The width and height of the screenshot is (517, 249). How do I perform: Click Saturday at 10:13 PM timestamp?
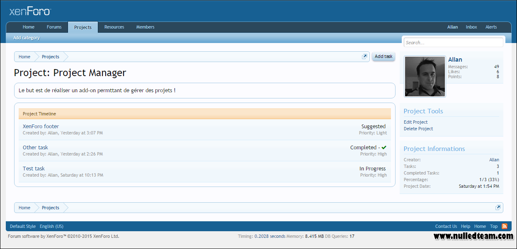82,175
